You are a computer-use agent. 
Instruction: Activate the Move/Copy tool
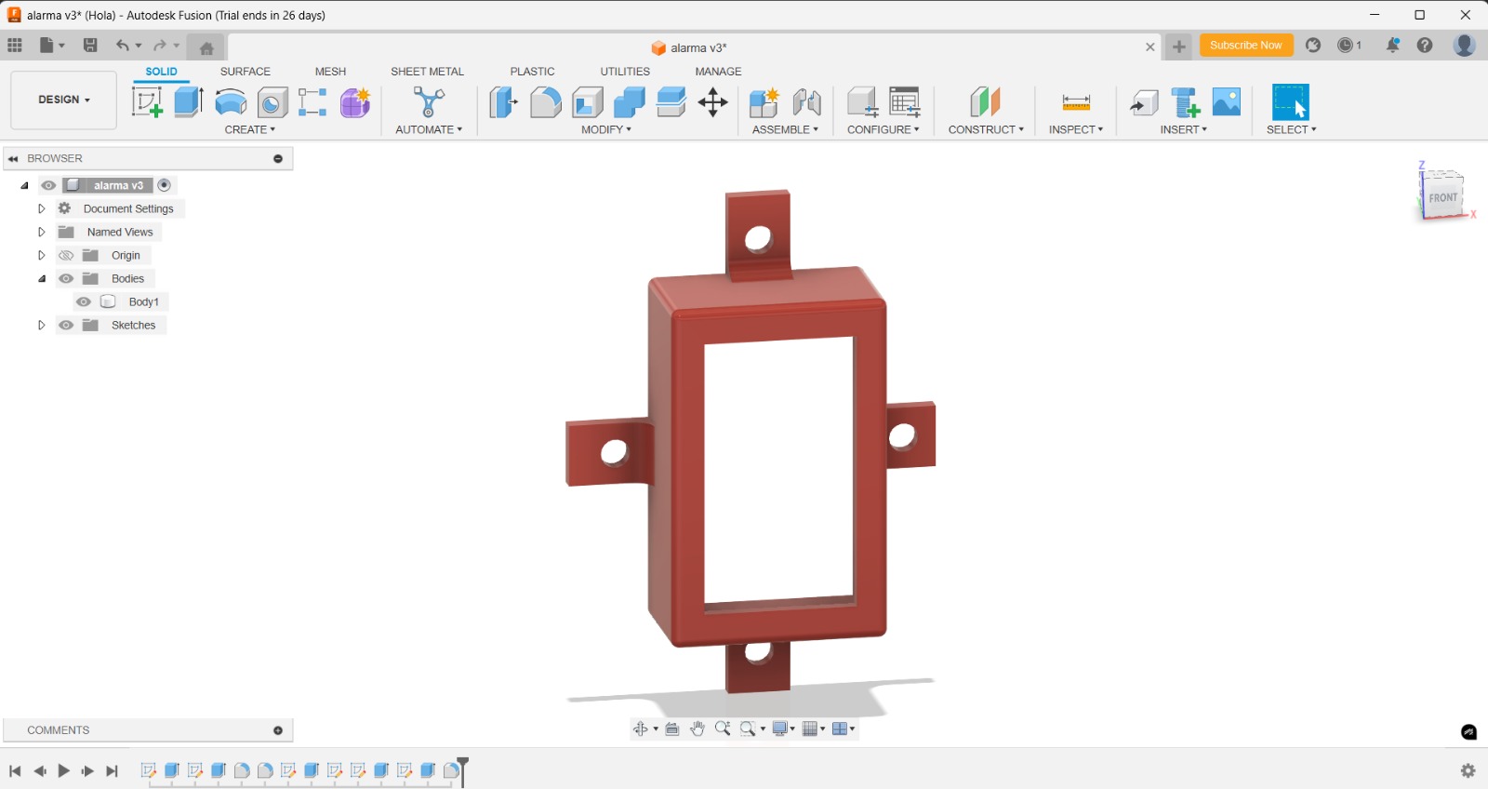[713, 102]
